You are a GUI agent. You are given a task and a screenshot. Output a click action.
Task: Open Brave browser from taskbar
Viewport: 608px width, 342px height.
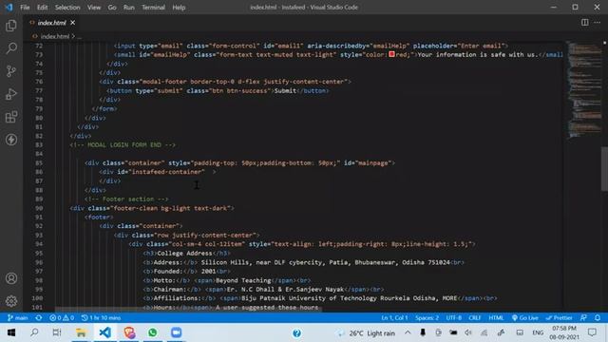click(x=129, y=332)
